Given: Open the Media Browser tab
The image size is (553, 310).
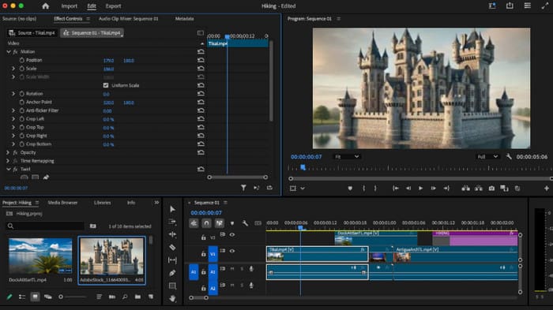Looking at the screenshot, I should pos(62,203).
